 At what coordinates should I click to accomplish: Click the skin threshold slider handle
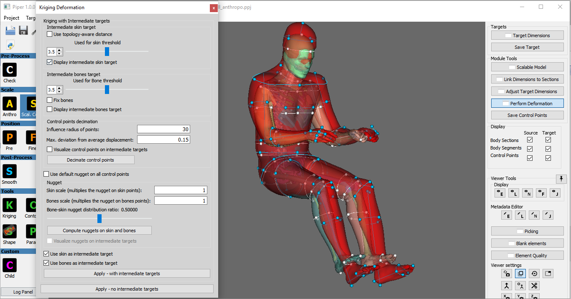click(107, 51)
